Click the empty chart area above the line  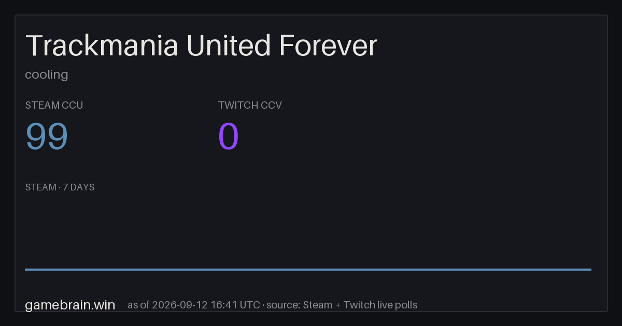(x=308, y=230)
